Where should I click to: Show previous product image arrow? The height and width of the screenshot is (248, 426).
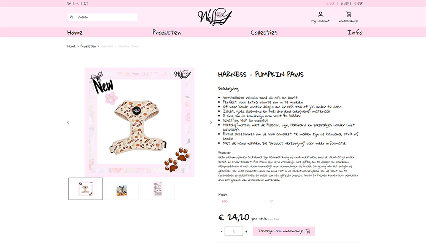tap(68, 122)
